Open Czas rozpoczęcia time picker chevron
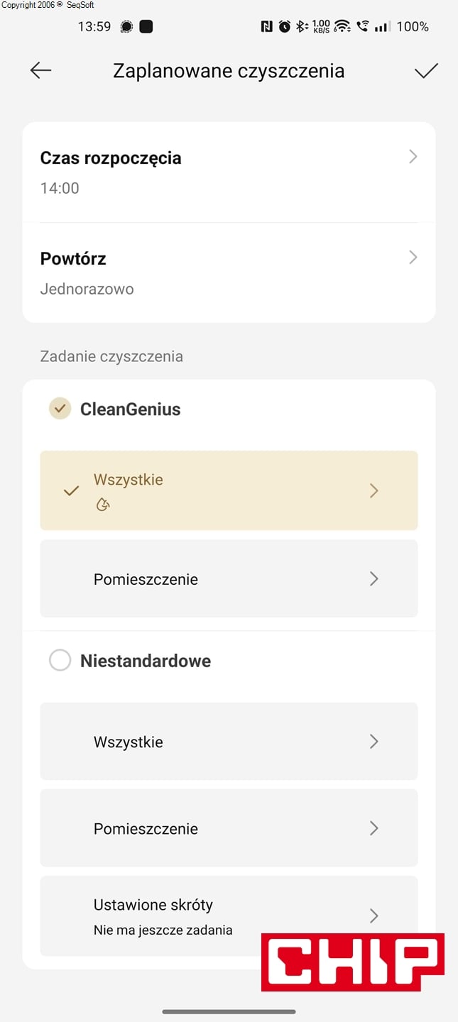This screenshot has width=458, height=1022. click(x=413, y=157)
